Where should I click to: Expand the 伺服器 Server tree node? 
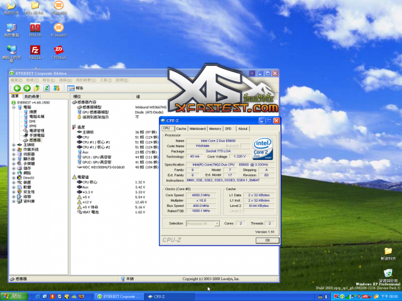click(x=14, y=154)
